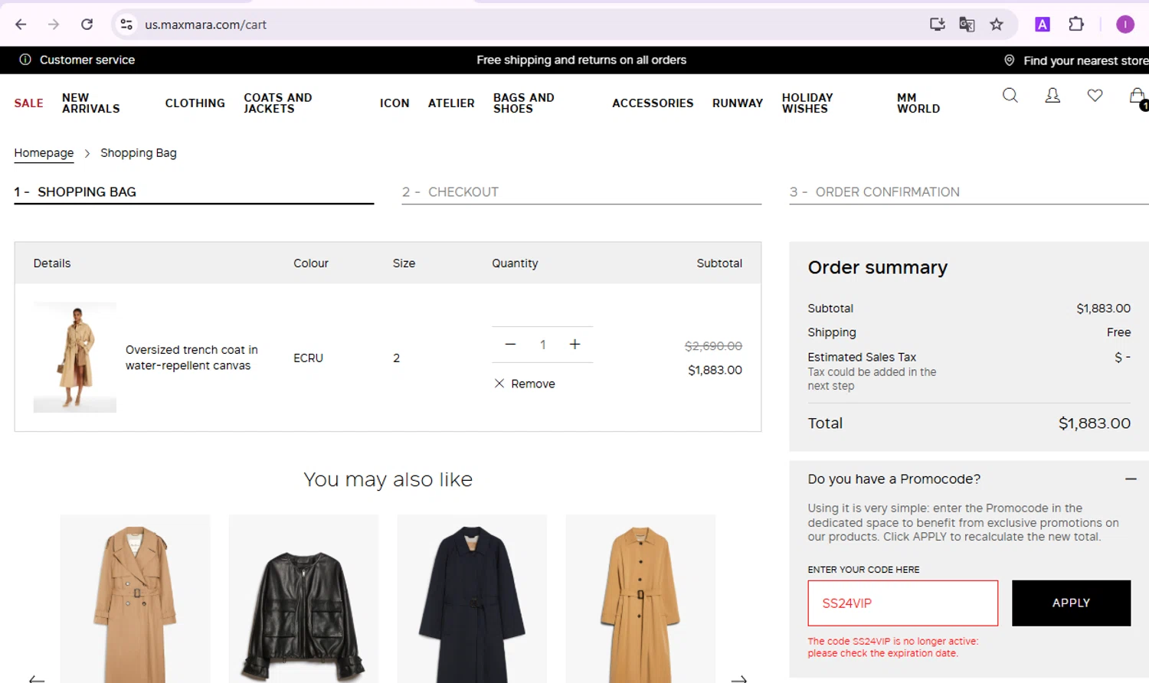Click the APPLY promocode button
The image size is (1149, 683).
click(1071, 603)
